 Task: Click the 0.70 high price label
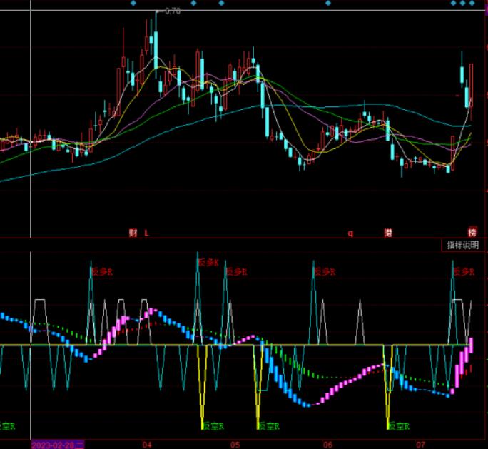(172, 11)
